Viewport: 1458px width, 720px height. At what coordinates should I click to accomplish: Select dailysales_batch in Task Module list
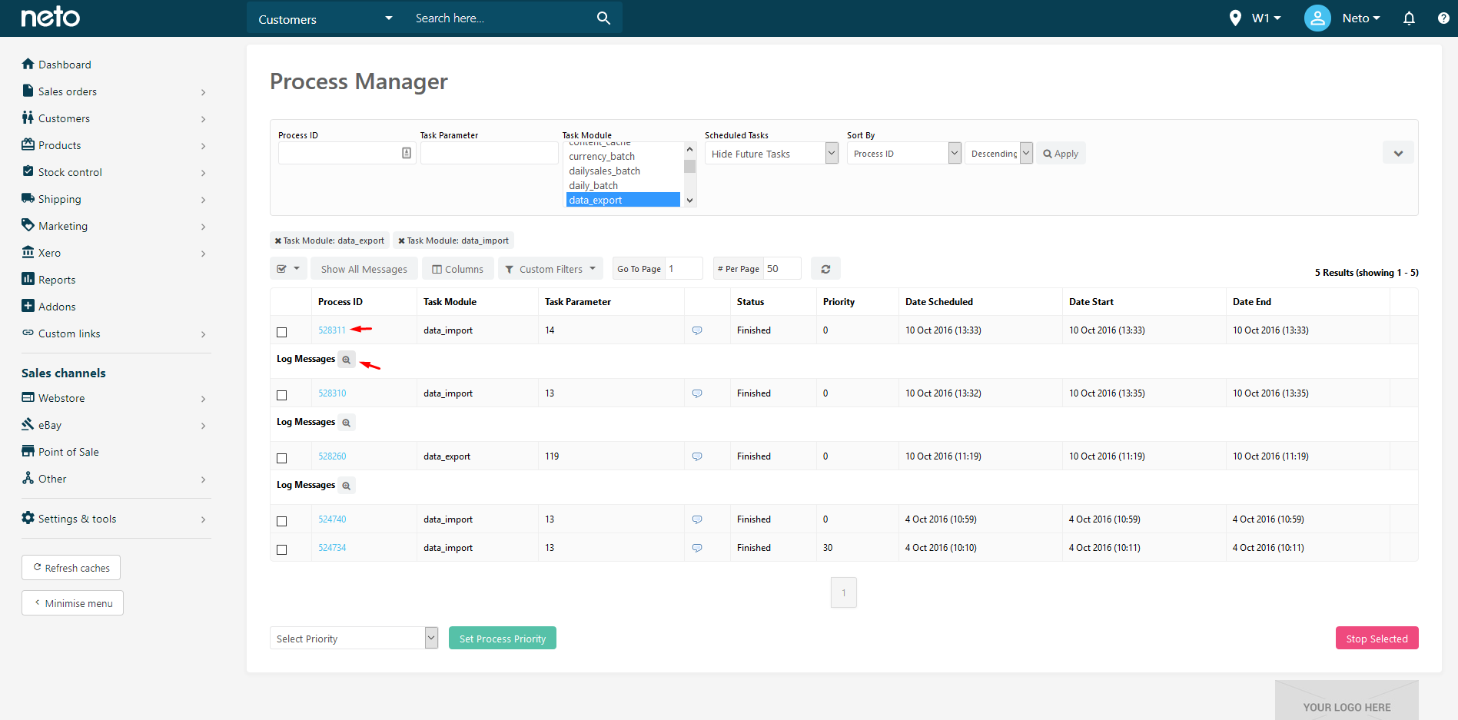click(x=623, y=171)
